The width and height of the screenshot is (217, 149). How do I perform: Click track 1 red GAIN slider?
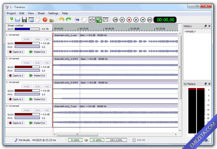27,43
